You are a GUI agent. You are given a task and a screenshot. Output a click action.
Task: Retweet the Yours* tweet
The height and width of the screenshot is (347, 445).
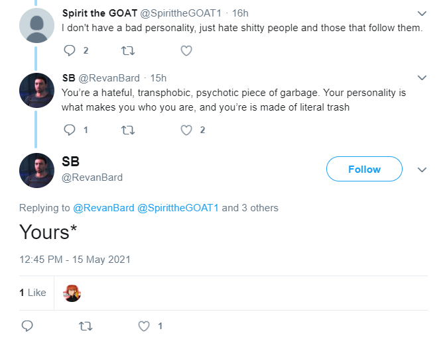click(x=86, y=326)
